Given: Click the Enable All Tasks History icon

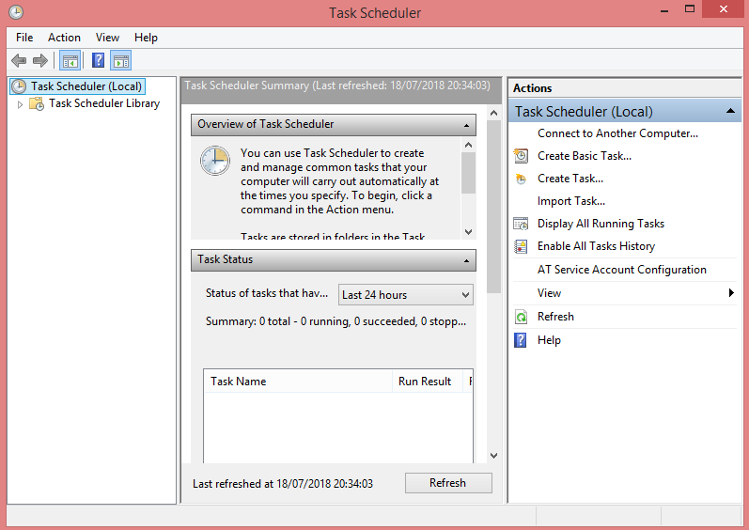Looking at the screenshot, I should (521, 246).
